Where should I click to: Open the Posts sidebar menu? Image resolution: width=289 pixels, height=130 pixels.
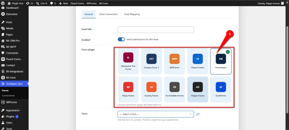click(14, 22)
